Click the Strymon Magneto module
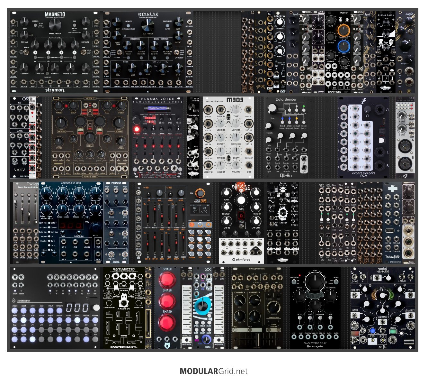The width and height of the screenshot is (428, 378). click(x=55, y=52)
